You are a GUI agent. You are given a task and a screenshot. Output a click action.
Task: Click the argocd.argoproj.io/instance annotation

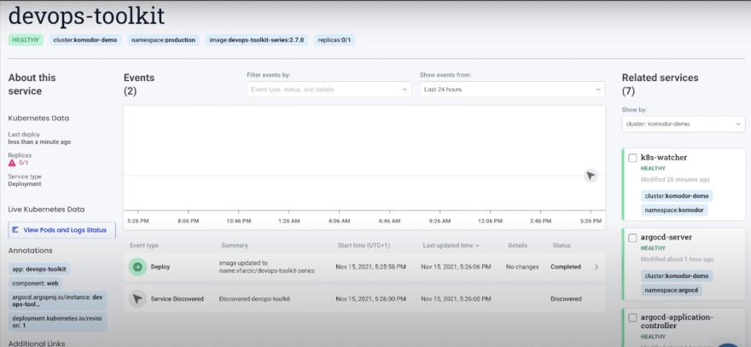57,301
